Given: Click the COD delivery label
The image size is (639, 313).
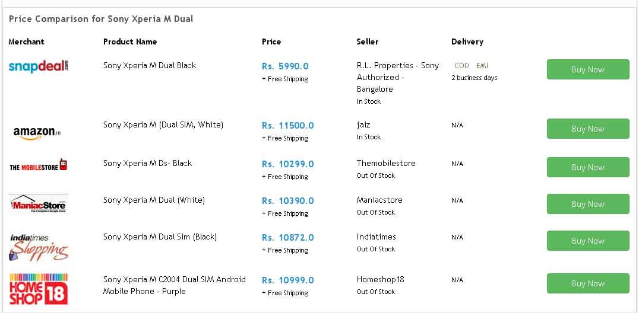Looking at the screenshot, I should [461, 66].
